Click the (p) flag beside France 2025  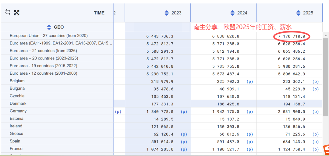pos(316,149)
